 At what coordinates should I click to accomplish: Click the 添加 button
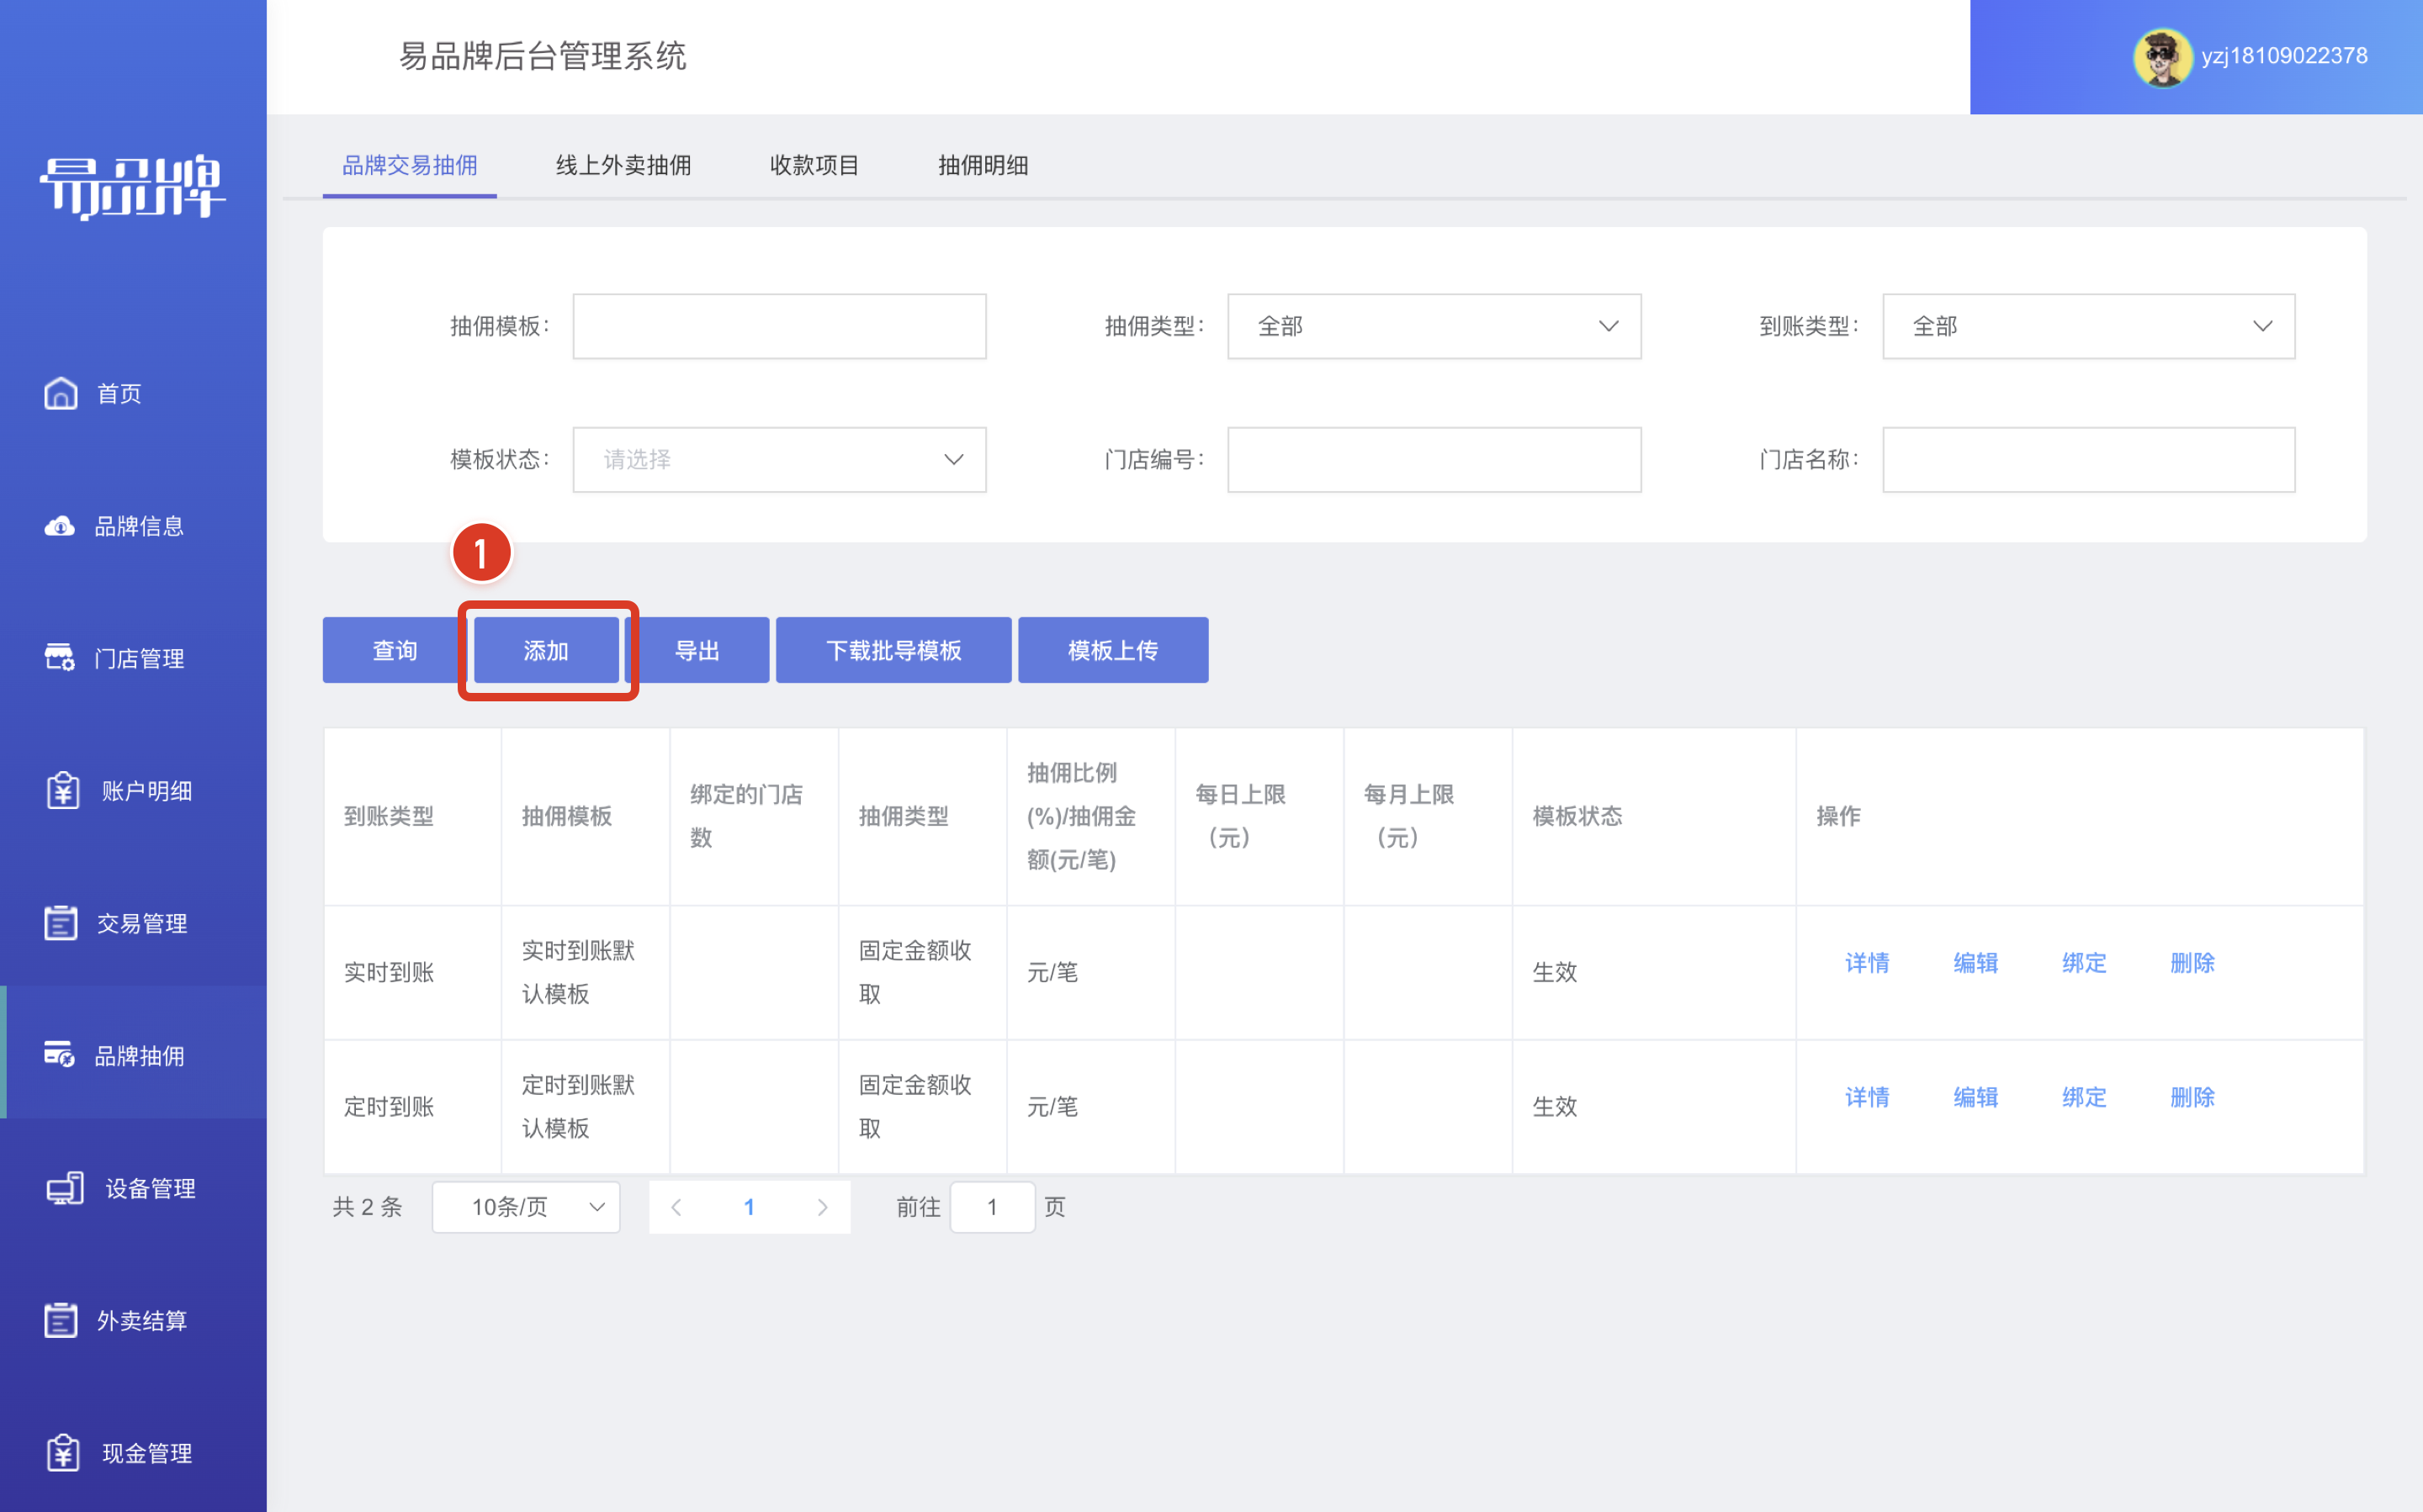pos(546,650)
